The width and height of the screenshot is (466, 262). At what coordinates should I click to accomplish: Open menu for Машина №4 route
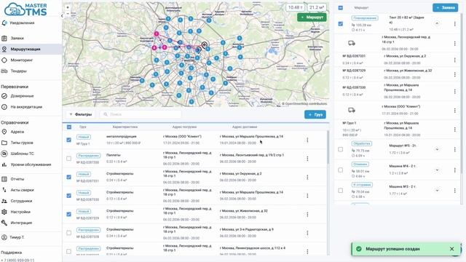tap(454, 170)
